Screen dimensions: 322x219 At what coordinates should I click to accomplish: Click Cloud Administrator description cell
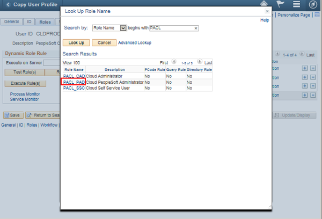coord(115,76)
